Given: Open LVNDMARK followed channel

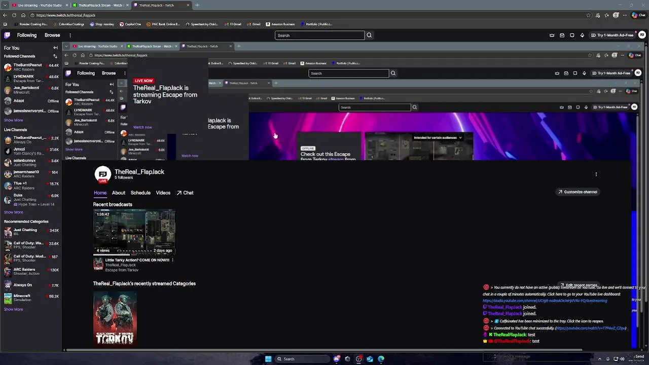Looking at the screenshot, I should pyautogui.click(x=31, y=79).
